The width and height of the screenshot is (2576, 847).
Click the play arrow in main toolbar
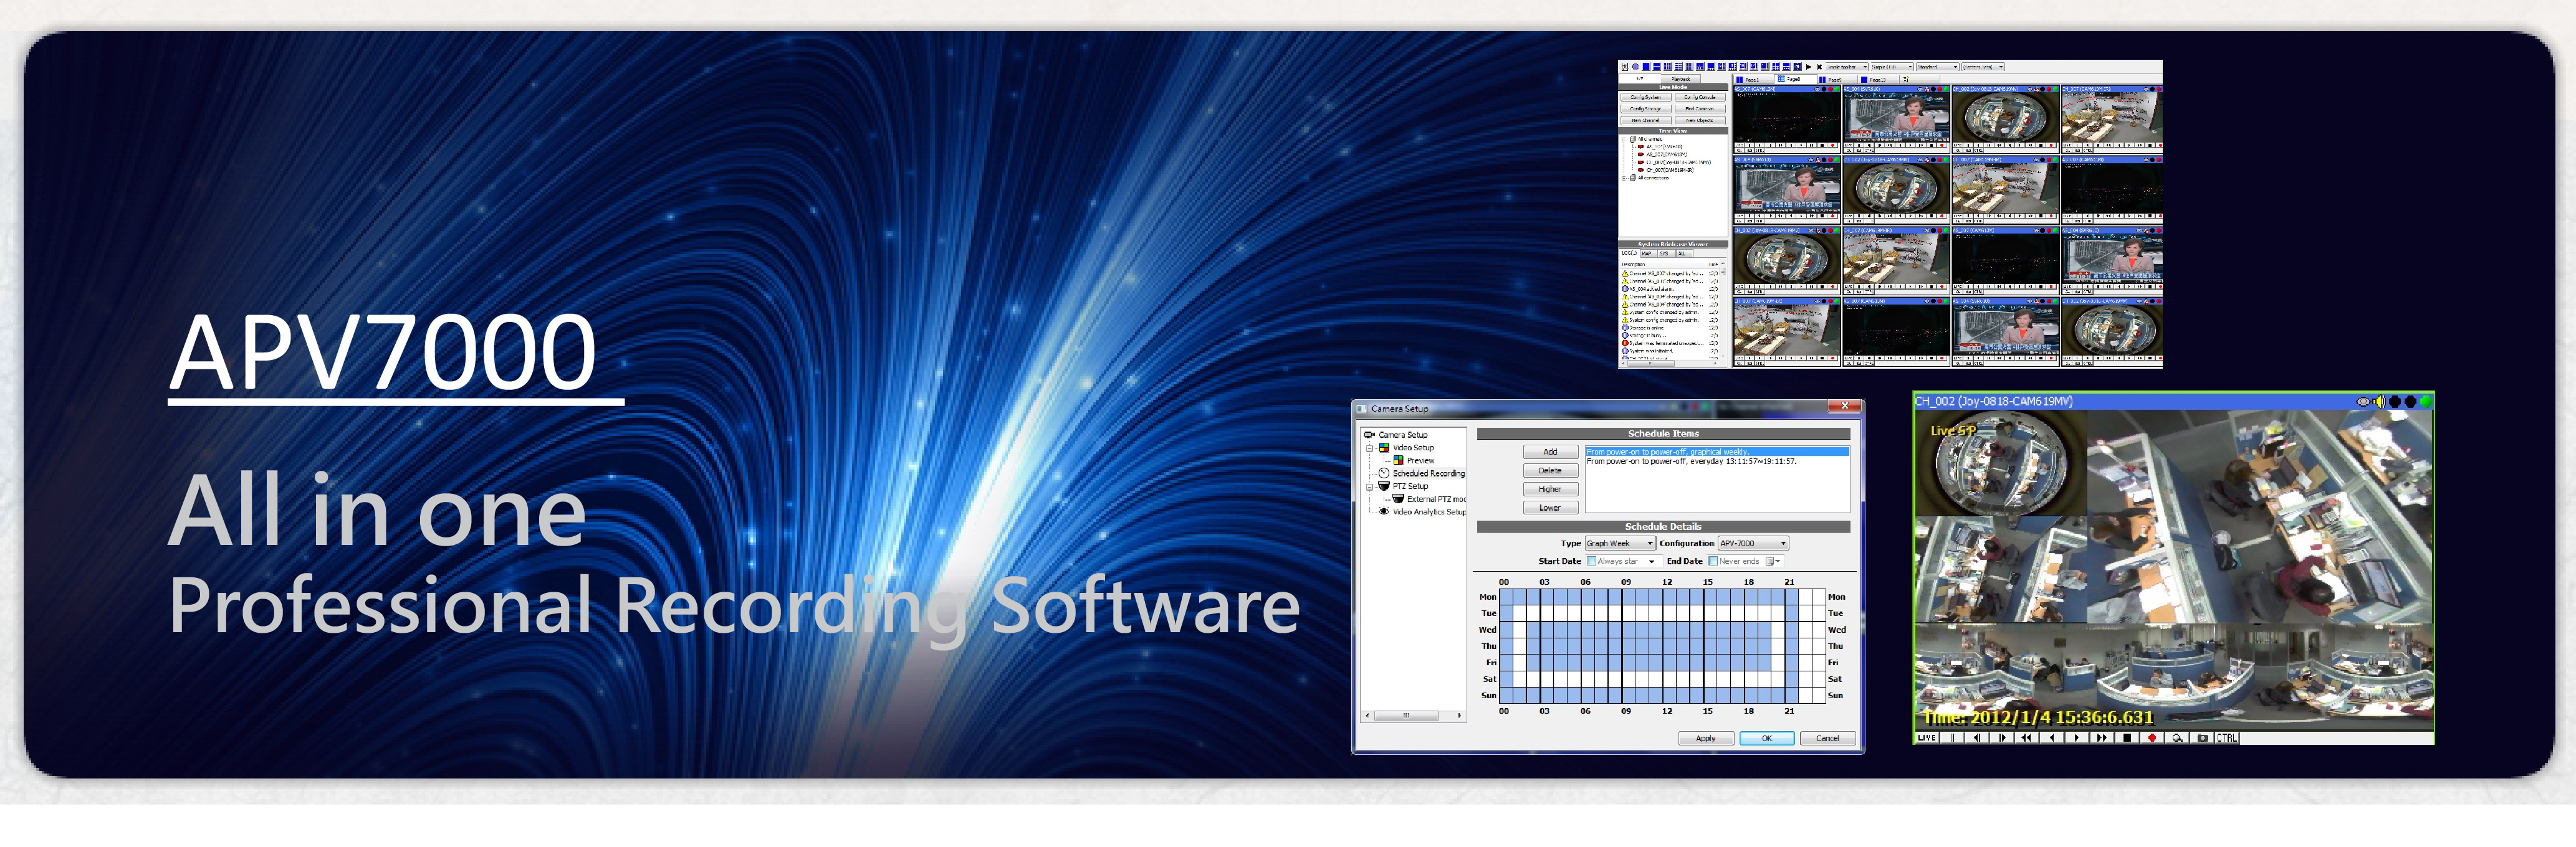pyautogui.click(x=1809, y=67)
